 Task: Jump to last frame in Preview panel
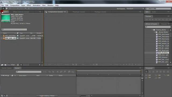(x=159, y=19)
